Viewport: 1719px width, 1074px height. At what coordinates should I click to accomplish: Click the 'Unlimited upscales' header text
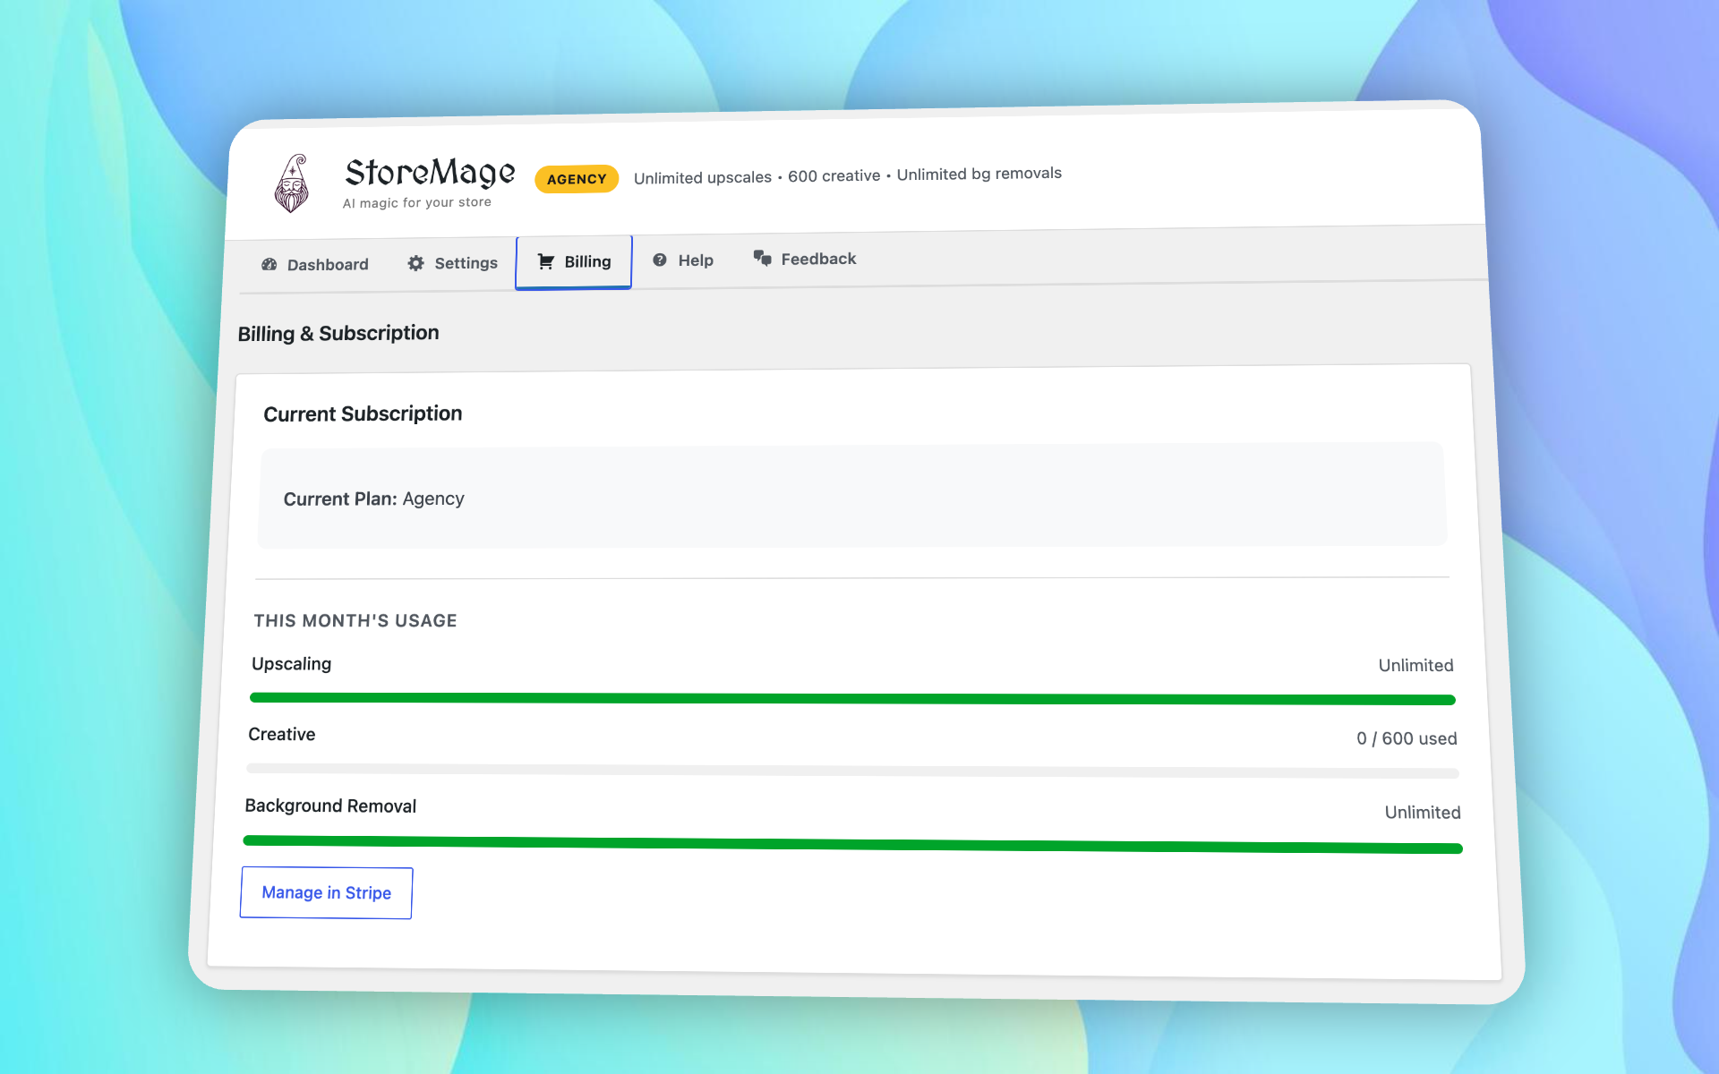pos(703,177)
